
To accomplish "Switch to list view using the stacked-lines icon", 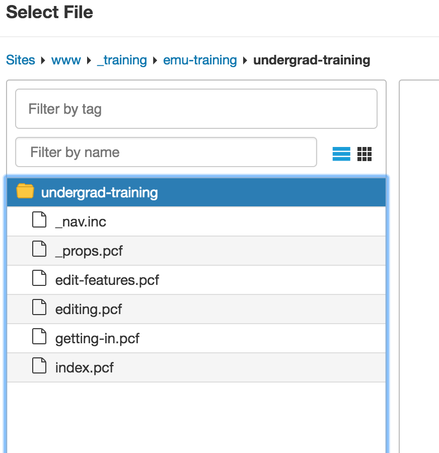I will (x=341, y=154).
